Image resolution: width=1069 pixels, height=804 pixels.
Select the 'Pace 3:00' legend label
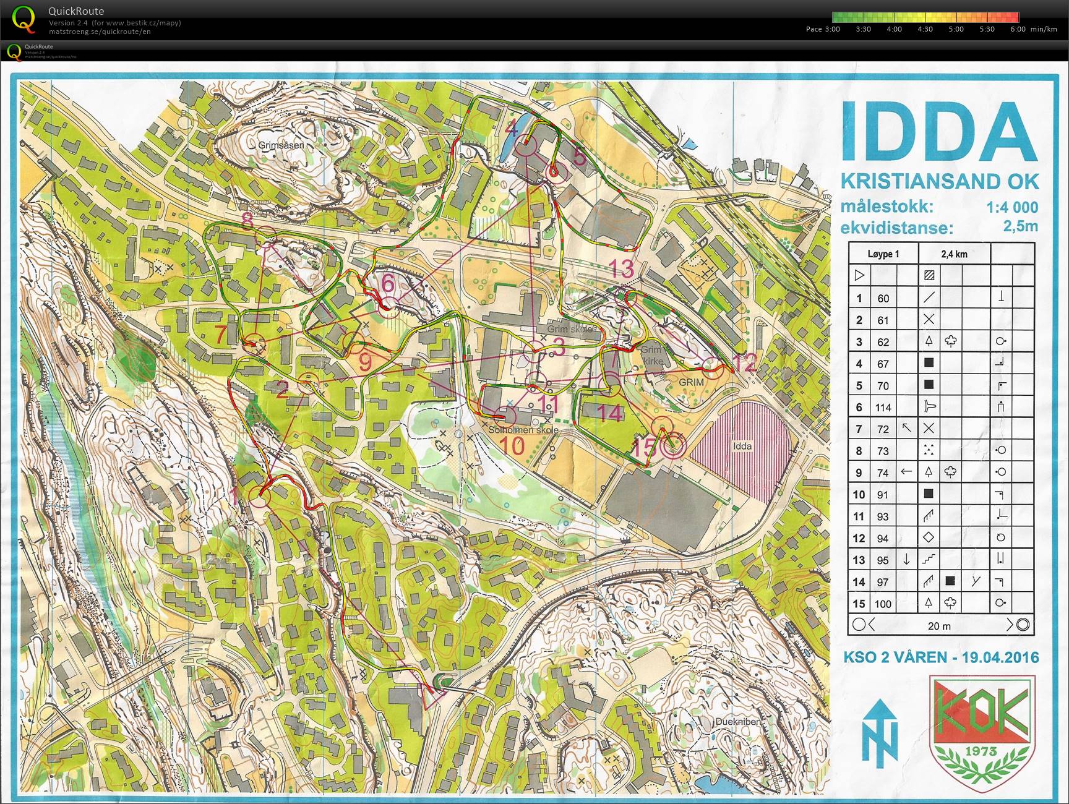pos(823,29)
